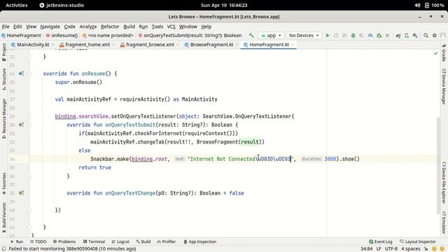Click override gutter marker at line 38
The height and width of the screenshot is (252, 448).
(21, 193)
